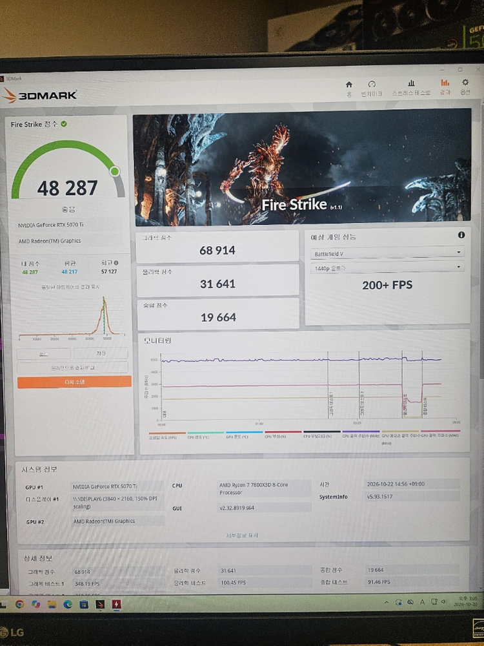The height and width of the screenshot is (646, 484).
Task: Open Microsoft Edge from the taskbar
Action: click(68, 604)
